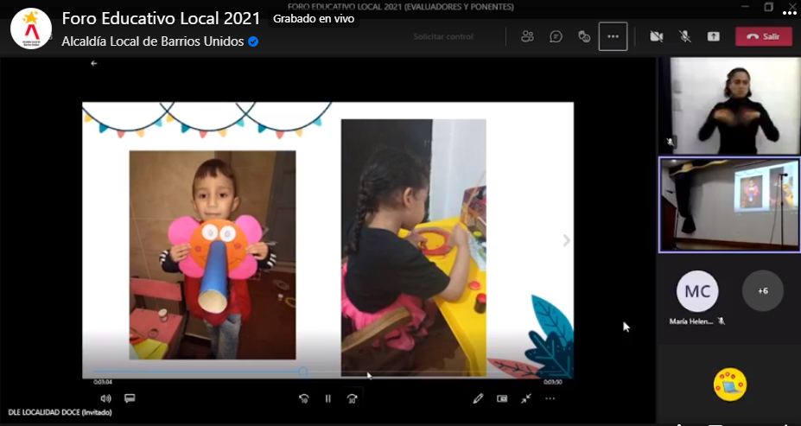Click the mini-view icon beside the pencil
Viewport: 801px width, 426px height.
[x=502, y=398]
